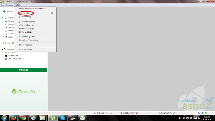Screen dimensions: 215x121
Task: Click the download speed status entry
Action: 130,113
